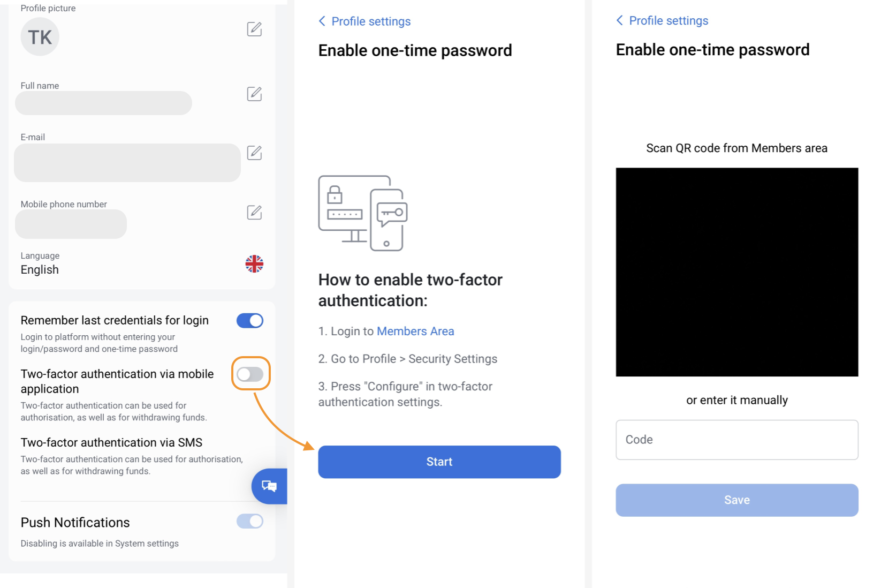Screen dimensions: 881x588
Task: Toggle the Push Notifications switch
Action: point(250,521)
